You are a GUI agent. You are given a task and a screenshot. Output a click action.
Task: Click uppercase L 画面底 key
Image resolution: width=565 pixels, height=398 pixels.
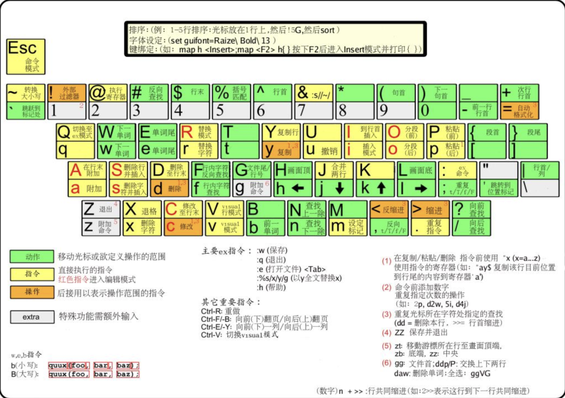click(416, 170)
